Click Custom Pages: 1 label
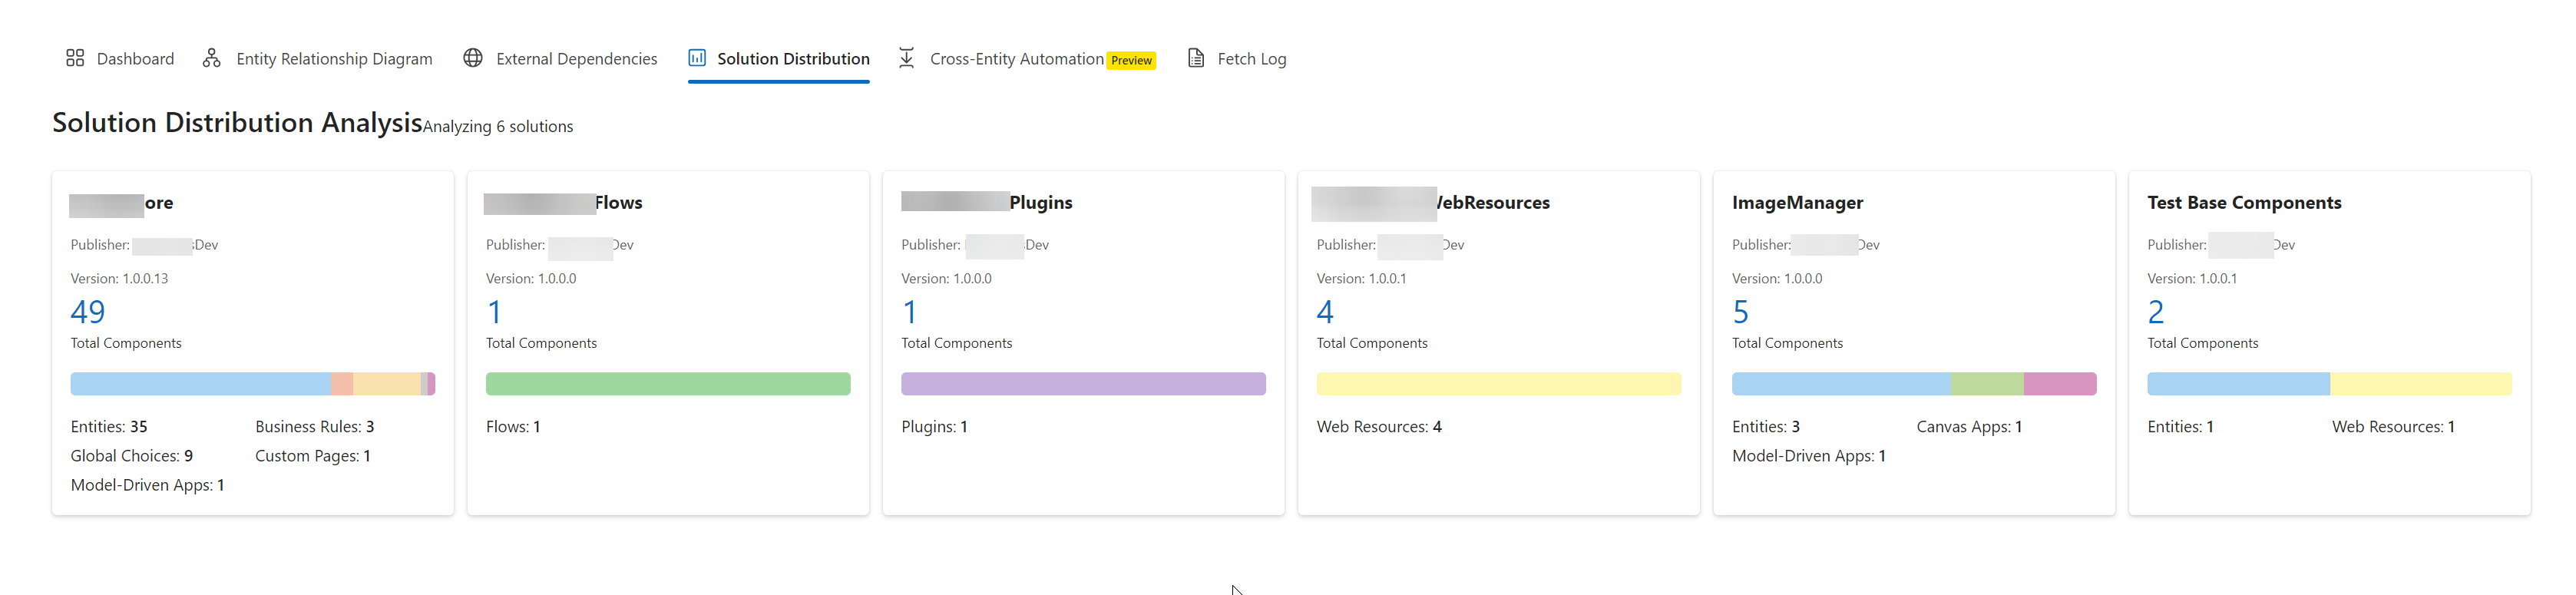The height and width of the screenshot is (595, 2576). tap(313, 456)
